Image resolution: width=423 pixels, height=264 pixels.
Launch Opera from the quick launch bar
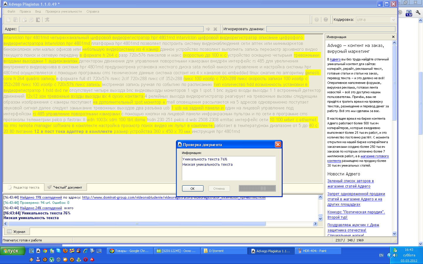pyautogui.click(x=85, y=260)
